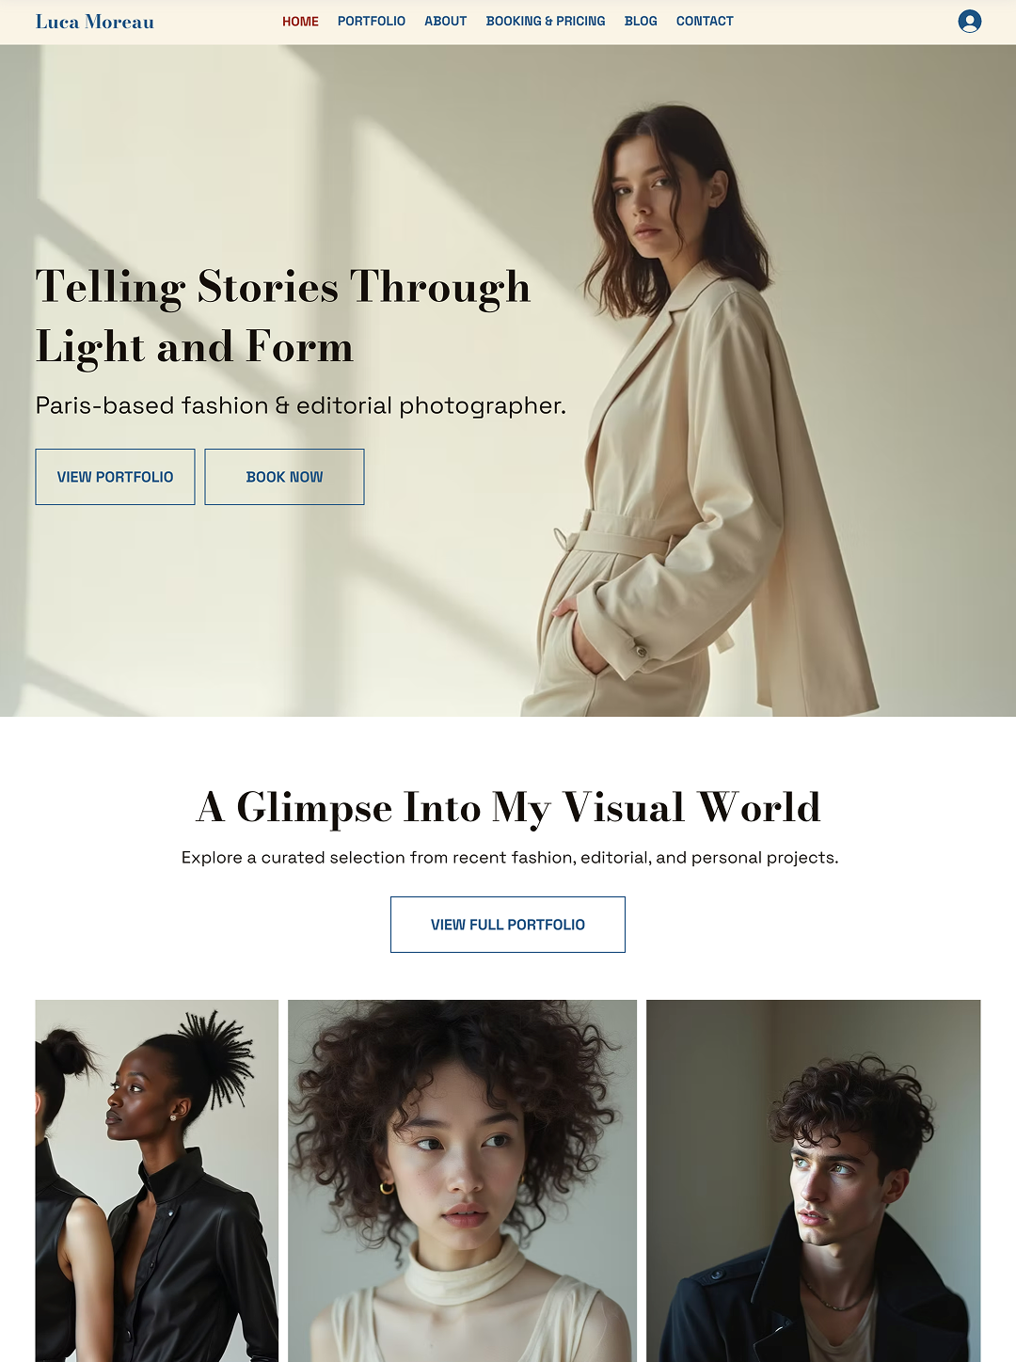Open the curly-haired woman portrait thumbnail
The width and height of the screenshot is (1016, 1362).
pyautogui.click(x=462, y=1180)
